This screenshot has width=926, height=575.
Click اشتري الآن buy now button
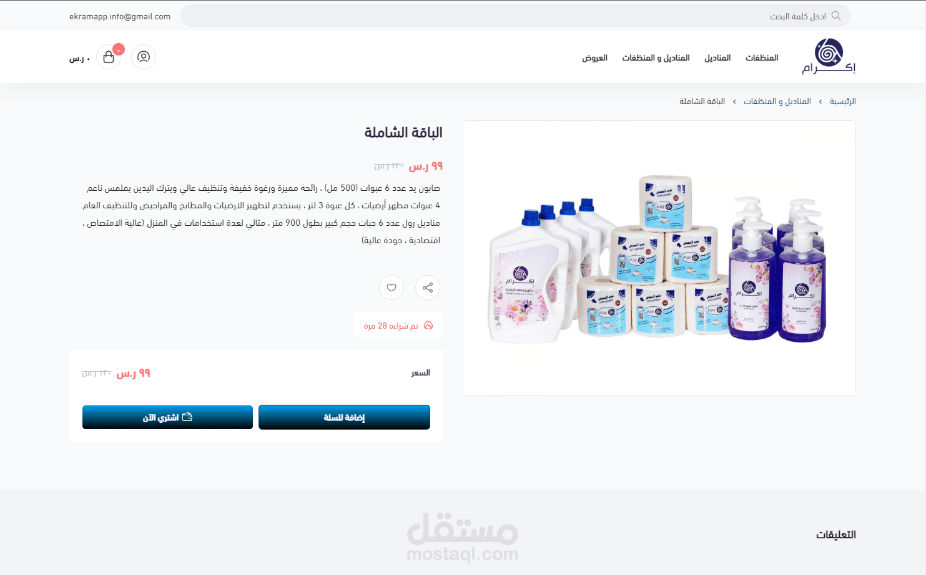167,417
